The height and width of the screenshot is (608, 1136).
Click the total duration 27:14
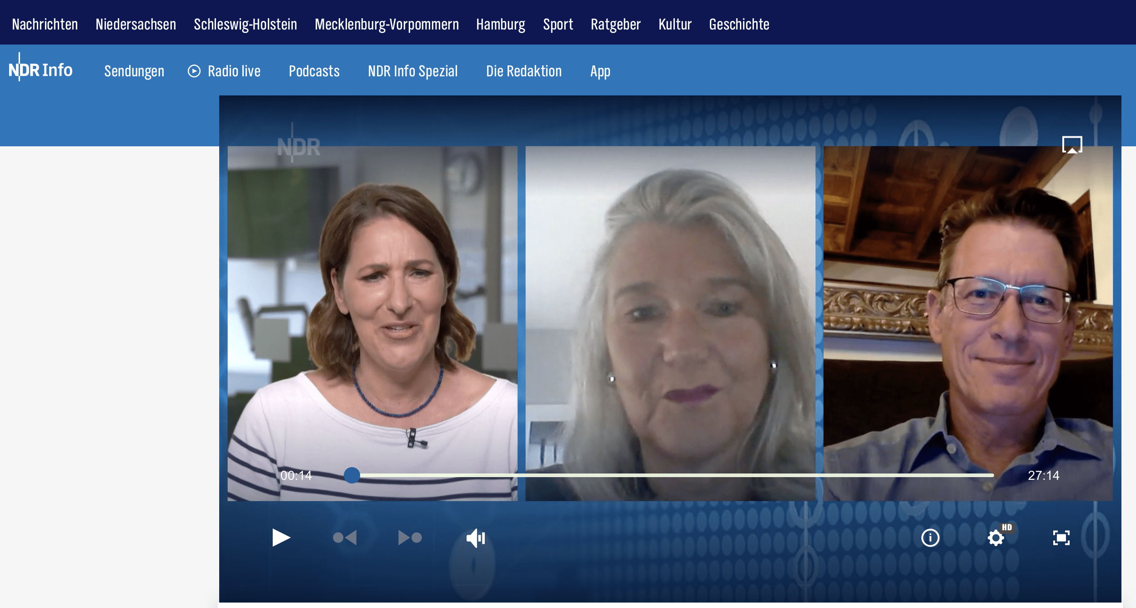point(1044,475)
